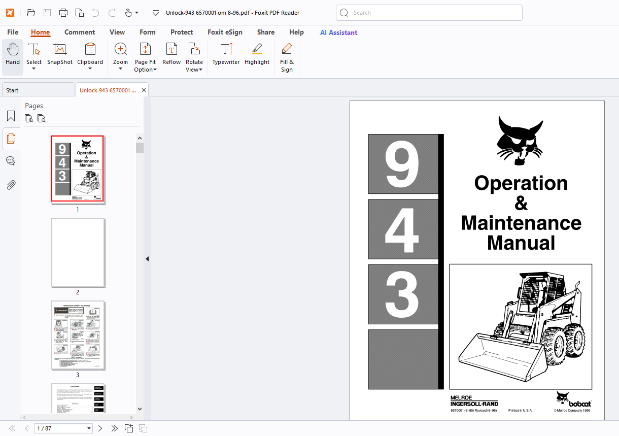Reduce page thumbnails icon
619x436 pixels.
[x=42, y=119]
